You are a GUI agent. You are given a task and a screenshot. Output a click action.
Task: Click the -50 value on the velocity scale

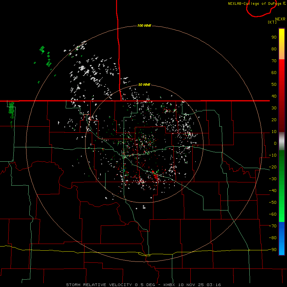[273, 202]
